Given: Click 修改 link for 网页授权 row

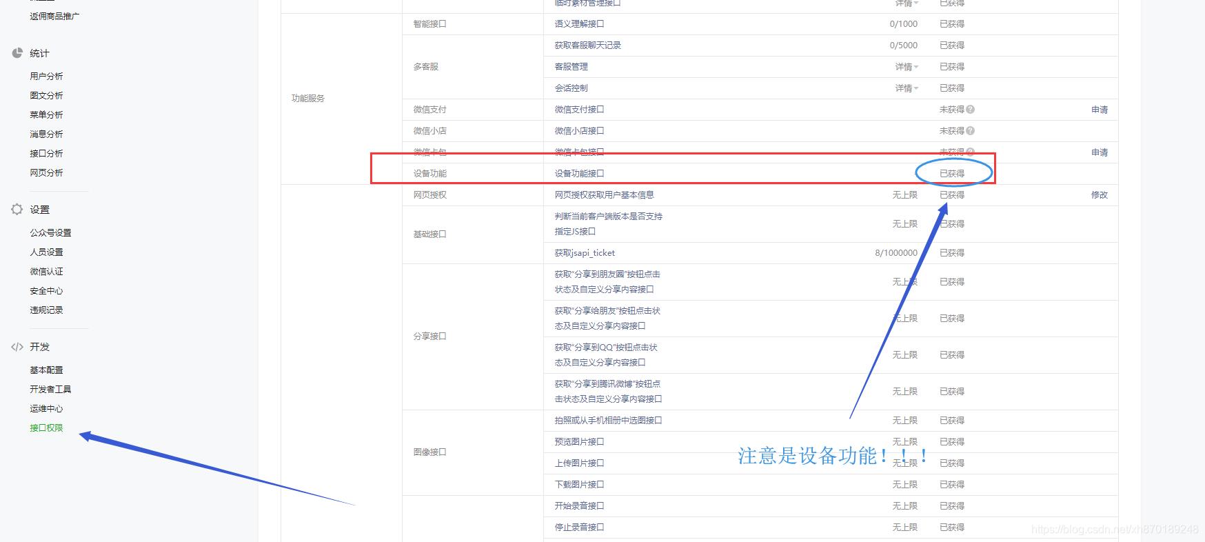Looking at the screenshot, I should pos(1100,195).
